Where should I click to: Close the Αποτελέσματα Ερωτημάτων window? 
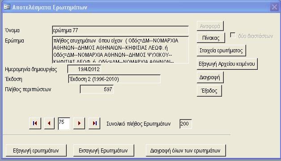[274, 7]
